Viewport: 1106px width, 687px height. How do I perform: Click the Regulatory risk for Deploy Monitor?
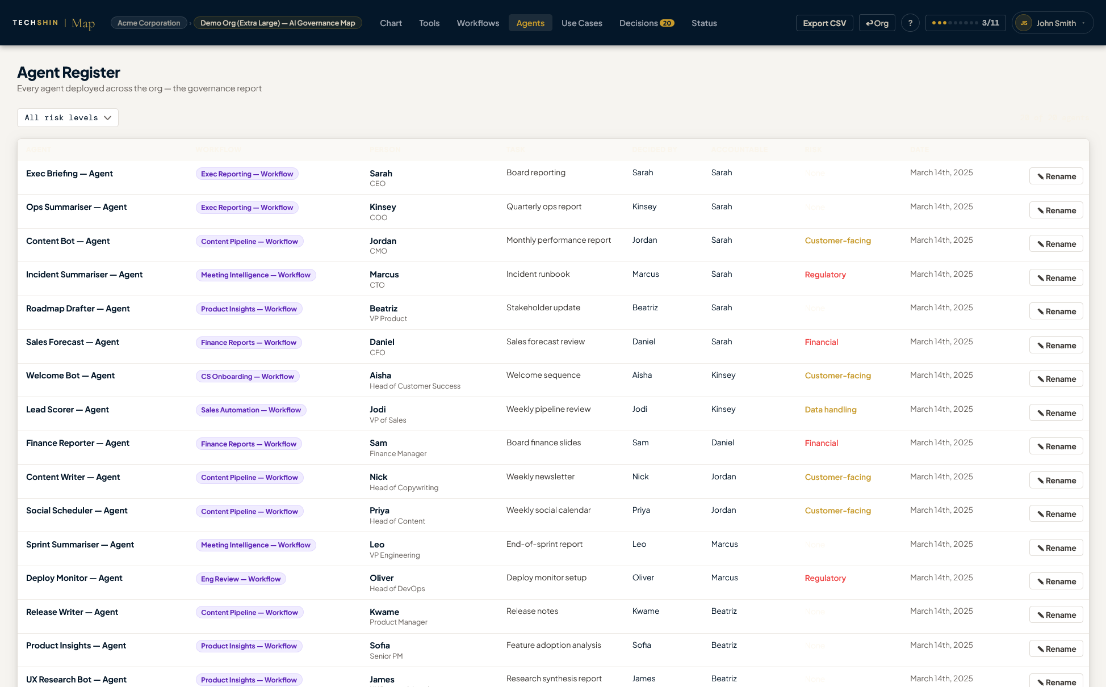point(825,578)
